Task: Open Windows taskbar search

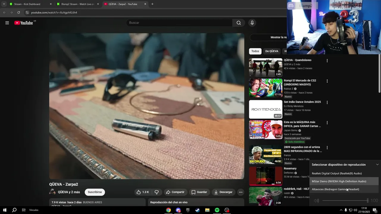Action: (14, 210)
